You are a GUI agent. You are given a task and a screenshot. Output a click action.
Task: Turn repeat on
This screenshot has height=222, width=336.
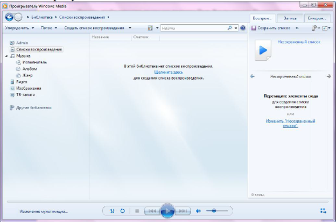[x=122, y=211]
